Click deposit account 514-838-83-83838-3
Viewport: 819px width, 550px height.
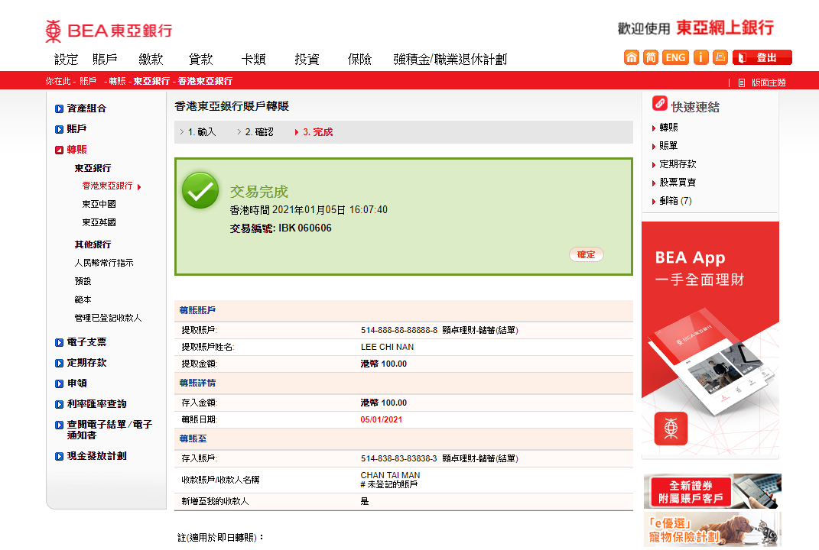[x=398, y=458]
